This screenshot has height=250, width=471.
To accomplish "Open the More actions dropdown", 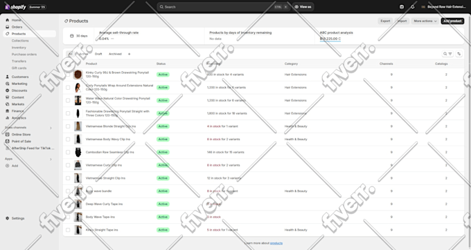I will click(x=425, y=21).
